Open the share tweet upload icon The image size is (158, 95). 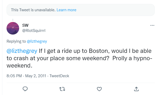coord(136,89)
